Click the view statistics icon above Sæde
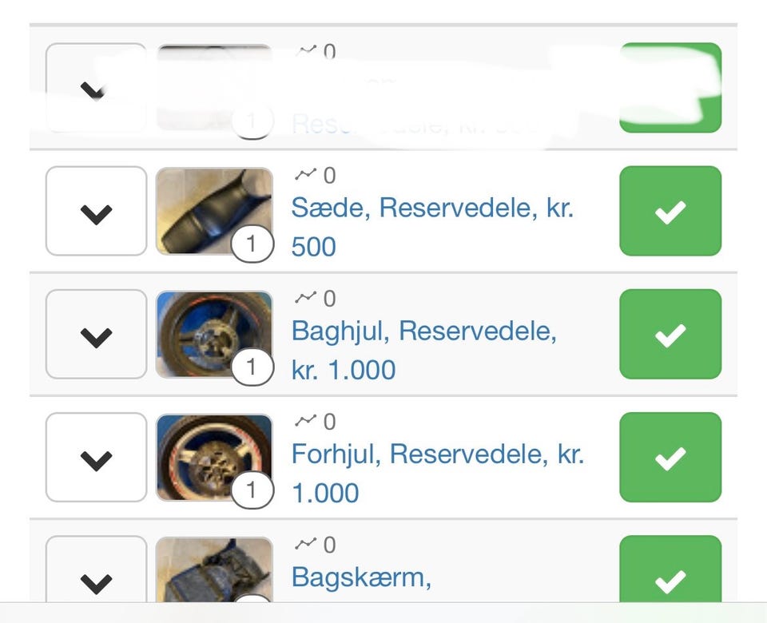Viewport: 767px width, 623px height. pos(305,175)
